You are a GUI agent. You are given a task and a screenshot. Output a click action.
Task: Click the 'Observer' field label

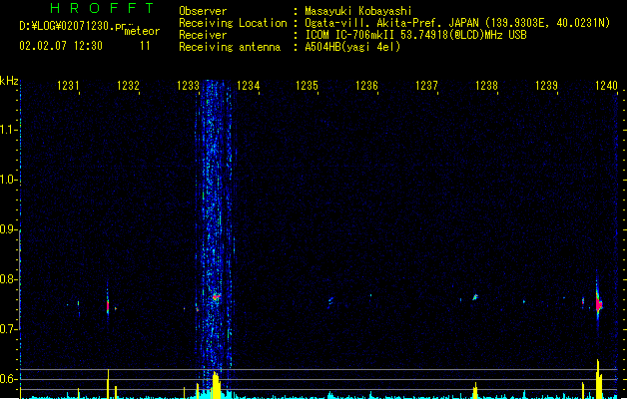203,11
